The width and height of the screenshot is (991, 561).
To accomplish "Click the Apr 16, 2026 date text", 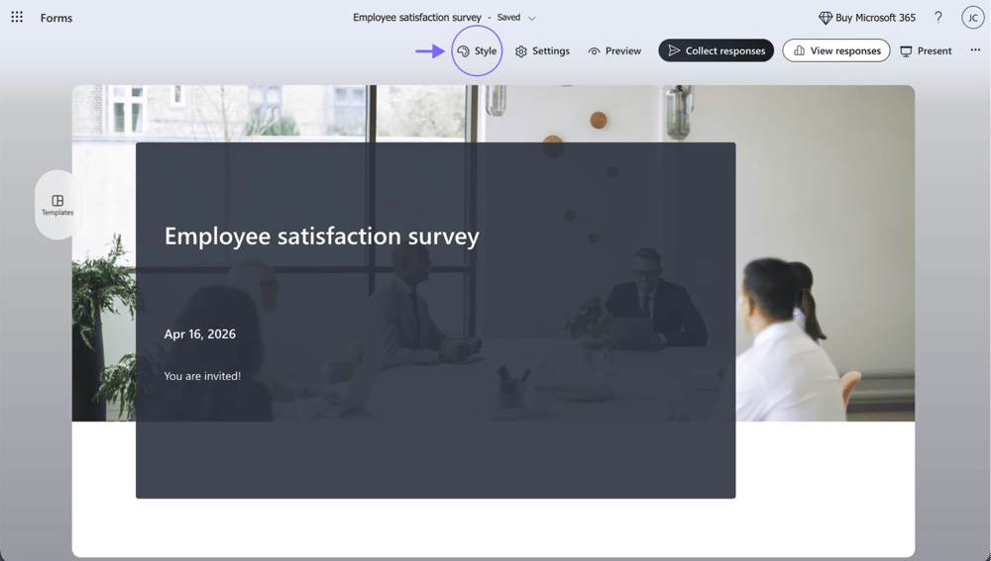I will click(x=200, y=334).
